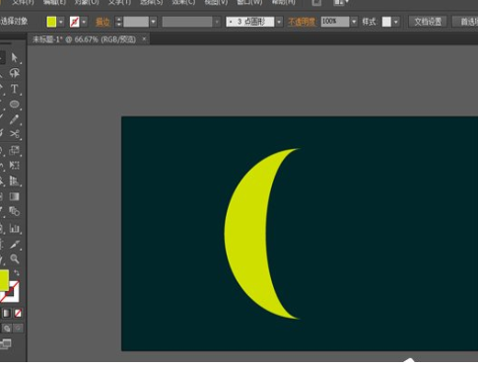The image size is (478, 367).
Task: Set paint to None in toolbox
Action: [x=18, y=313]
